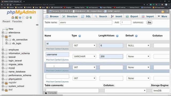Open the Import tab
171x96 pixels.
pos(148,17)
